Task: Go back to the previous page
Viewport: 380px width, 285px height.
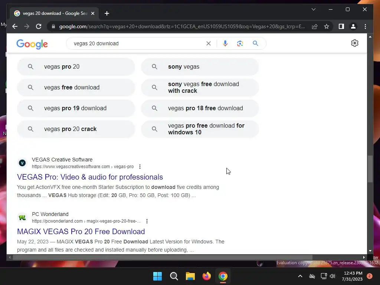Action: [x=15, y=26]
